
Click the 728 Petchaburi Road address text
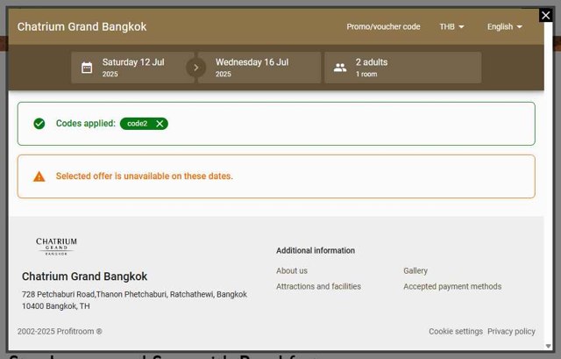click(134, 295)
